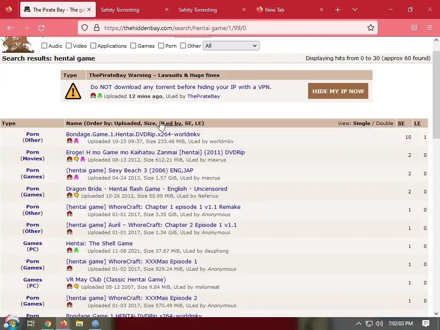This screenshot has width=440, height=330.
Task: Open File Explorer from the taskbar
Action: [x=79, y=324]
